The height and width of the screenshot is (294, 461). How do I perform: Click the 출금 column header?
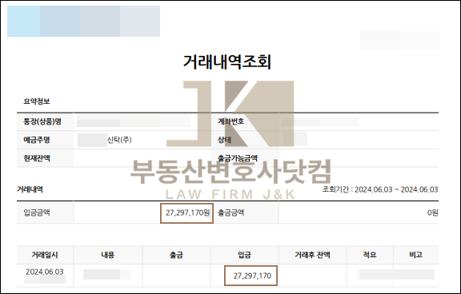pyautogui.click(x=177, y=255)
